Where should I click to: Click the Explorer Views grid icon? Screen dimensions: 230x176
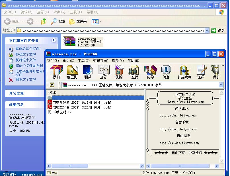coord(95,22)
